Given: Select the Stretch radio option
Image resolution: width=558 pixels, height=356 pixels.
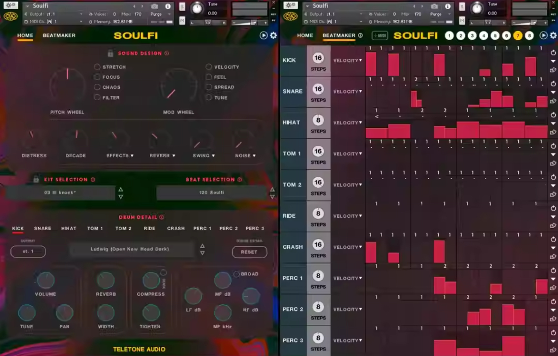Looking at the screenshot, I should click(x=97, y=67).
